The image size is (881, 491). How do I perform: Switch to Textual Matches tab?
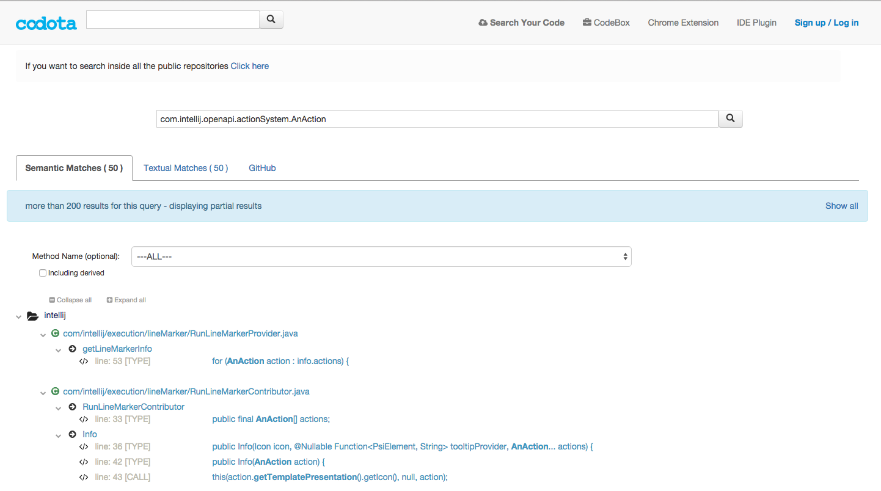[186, 168]
